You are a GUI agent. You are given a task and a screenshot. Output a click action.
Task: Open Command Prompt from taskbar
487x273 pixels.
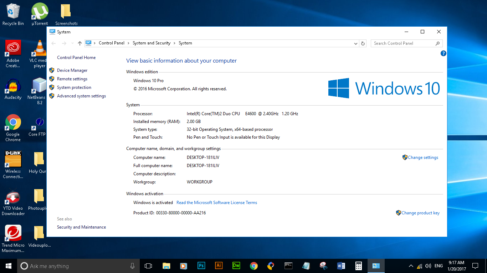(288, 266)
